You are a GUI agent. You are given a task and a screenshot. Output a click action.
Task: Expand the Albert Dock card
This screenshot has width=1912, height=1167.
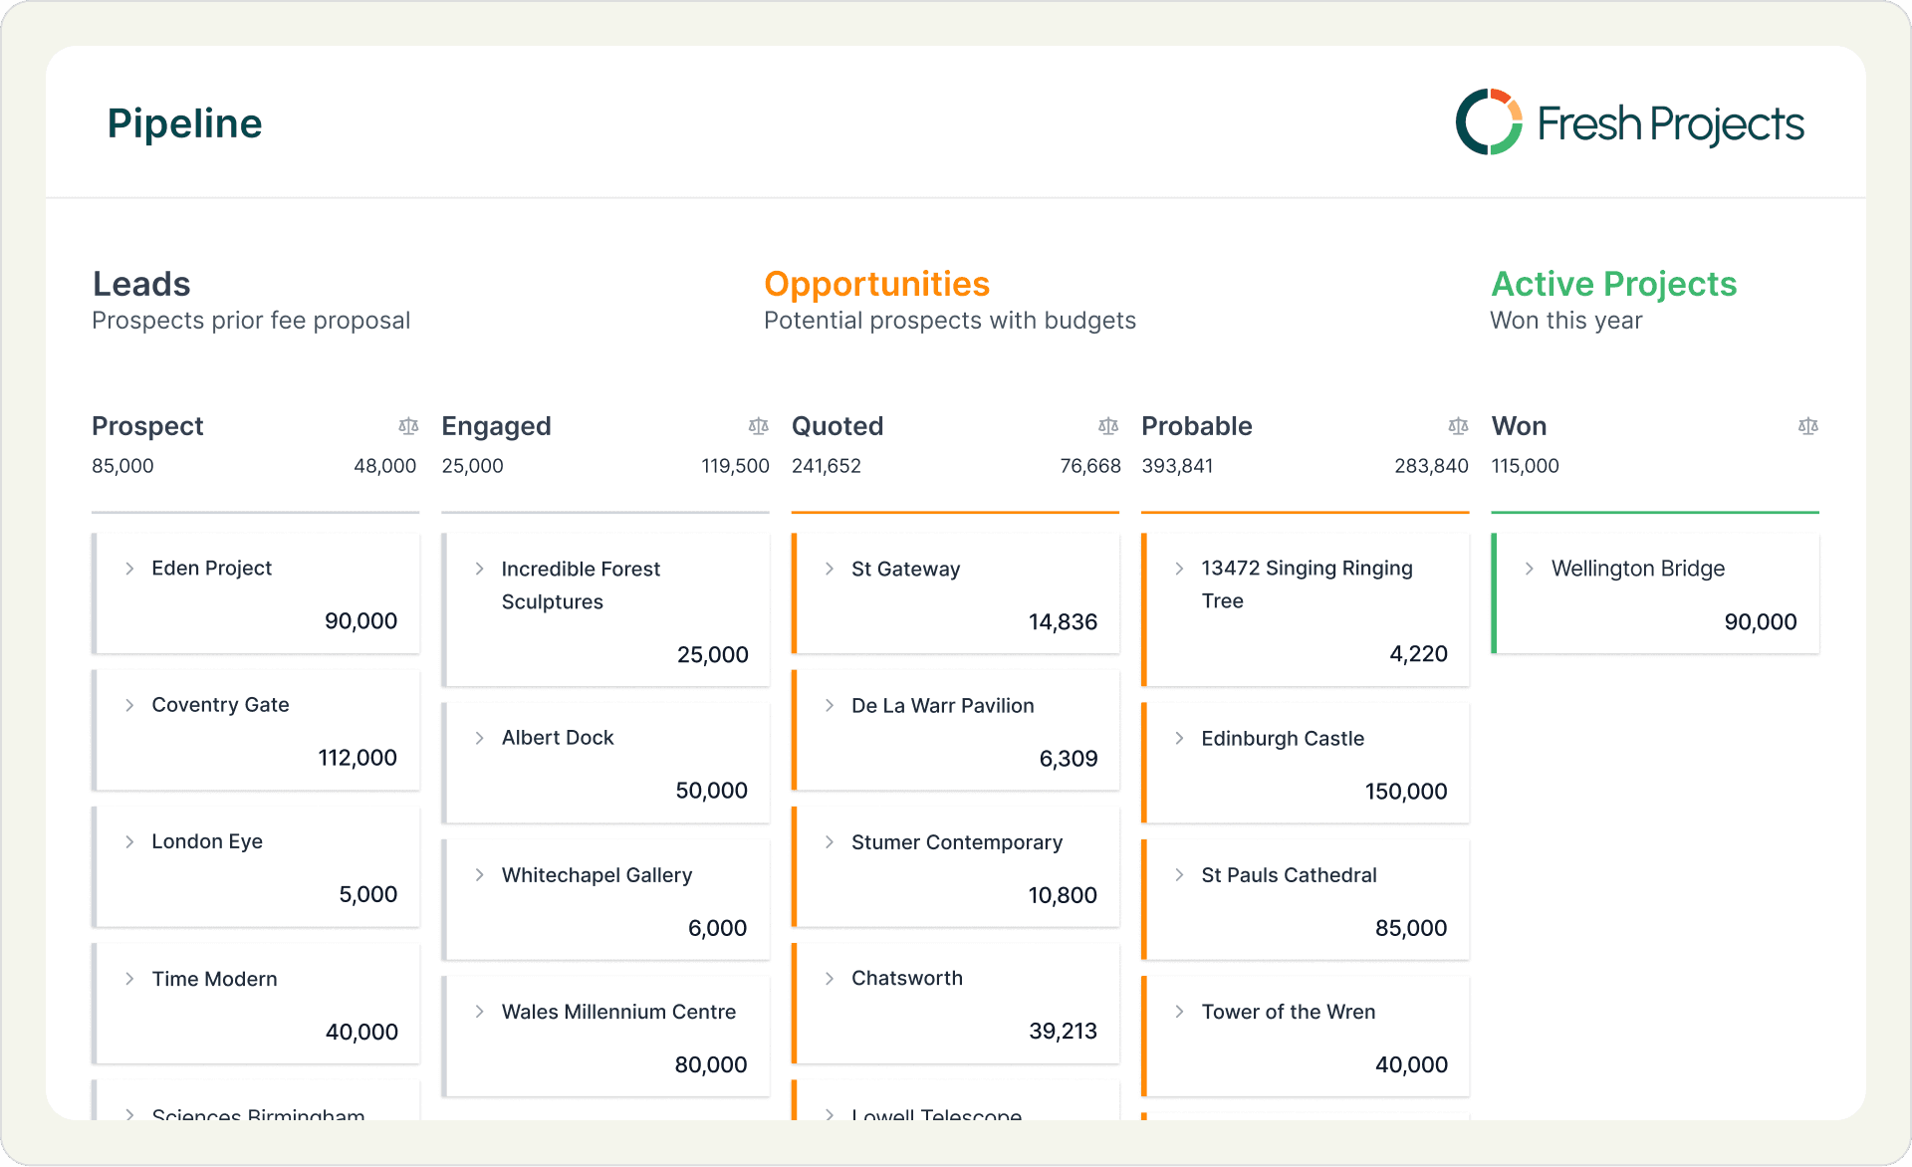tap(480, 738)
